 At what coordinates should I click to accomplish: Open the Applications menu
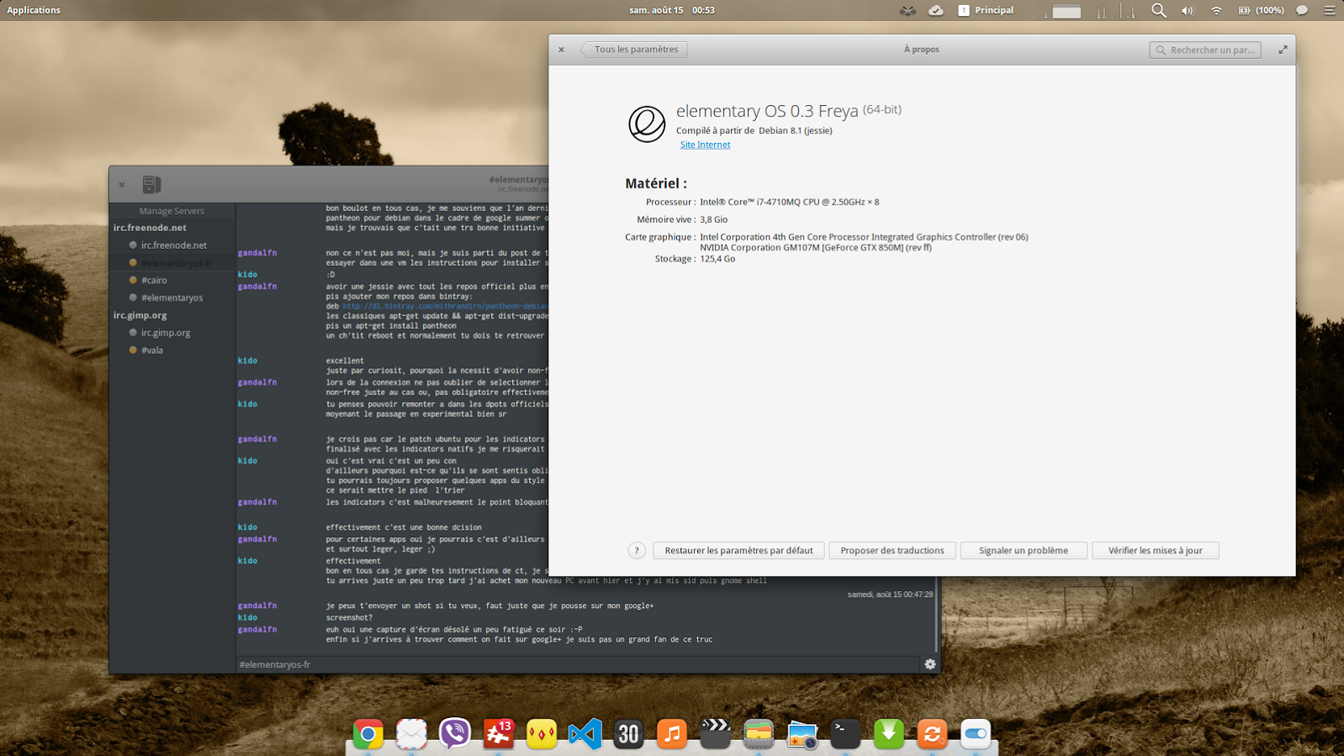coord(34,10)
